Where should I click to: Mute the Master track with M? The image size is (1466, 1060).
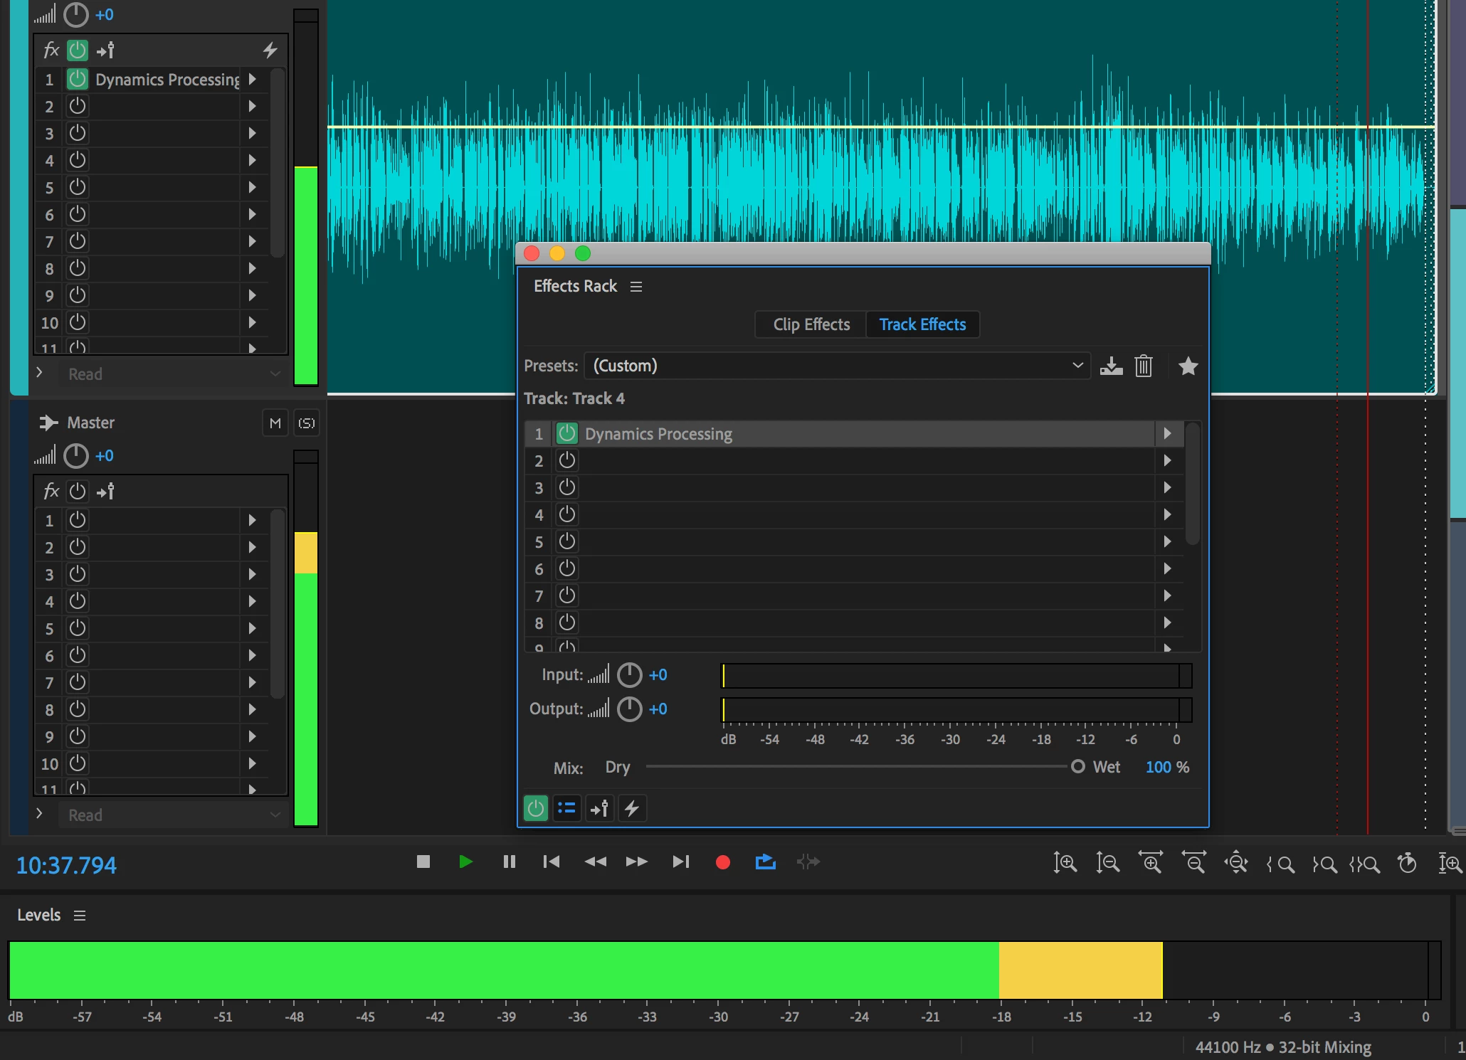point(275,423)
